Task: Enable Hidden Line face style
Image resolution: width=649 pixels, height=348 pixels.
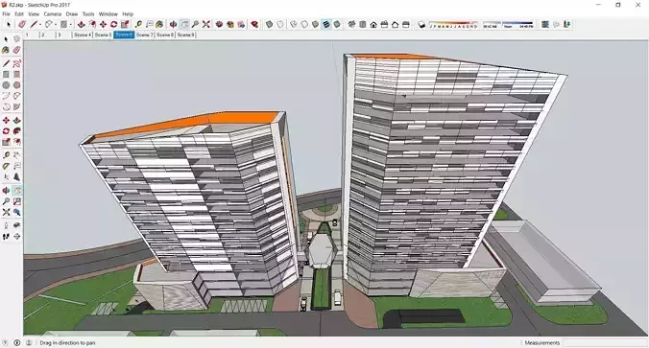Action: [x=304, y=24]
